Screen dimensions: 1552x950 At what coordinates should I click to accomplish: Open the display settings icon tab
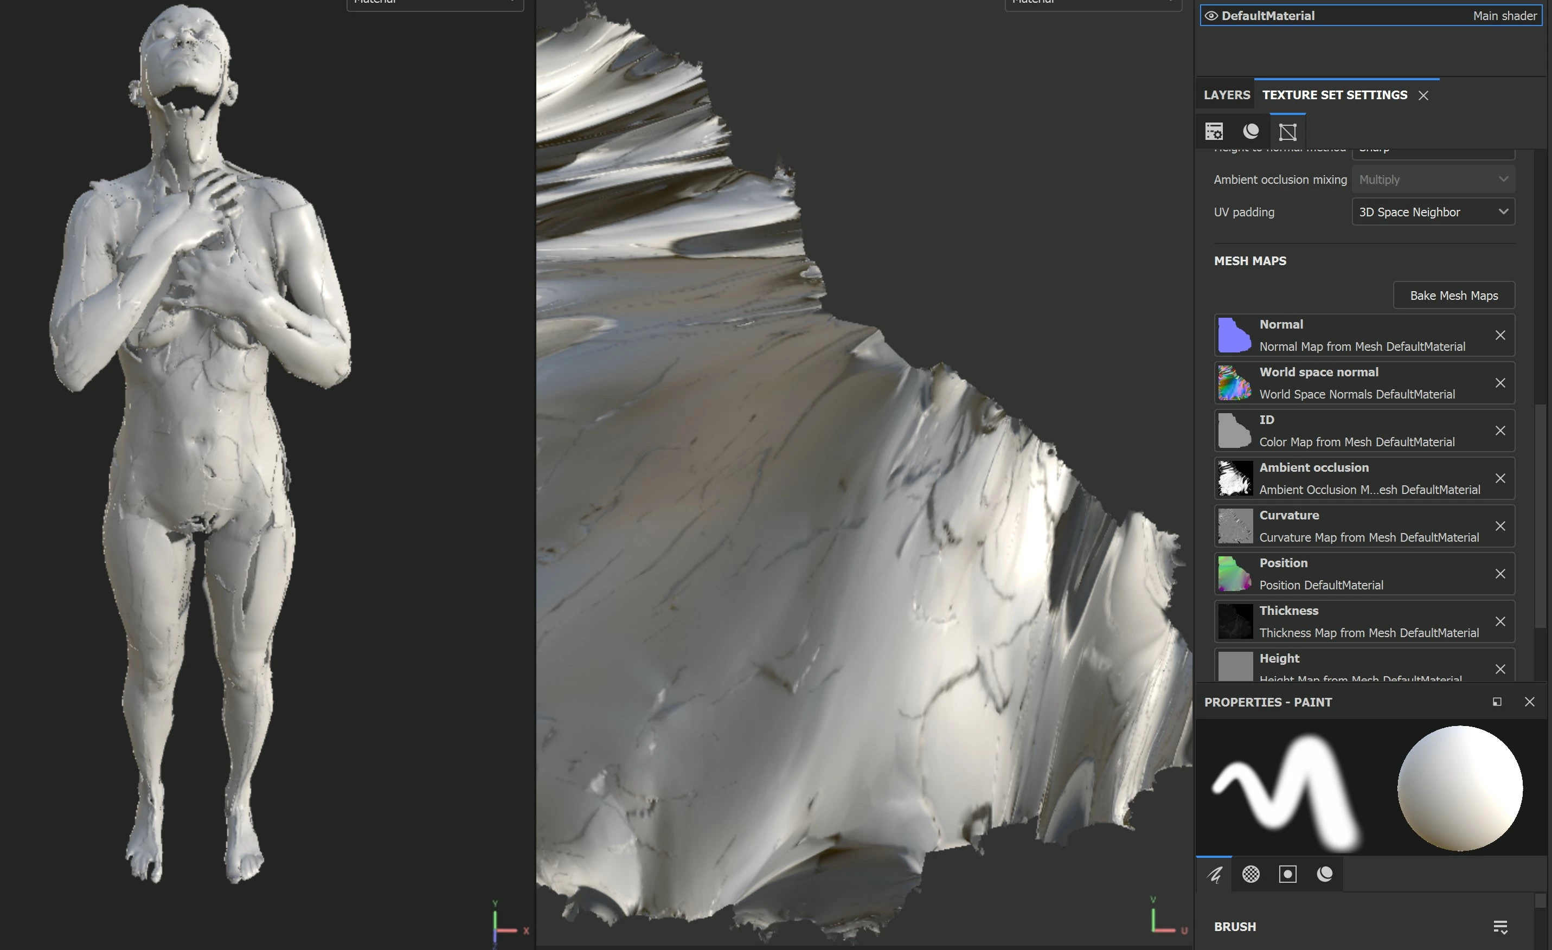point(1251,131)
